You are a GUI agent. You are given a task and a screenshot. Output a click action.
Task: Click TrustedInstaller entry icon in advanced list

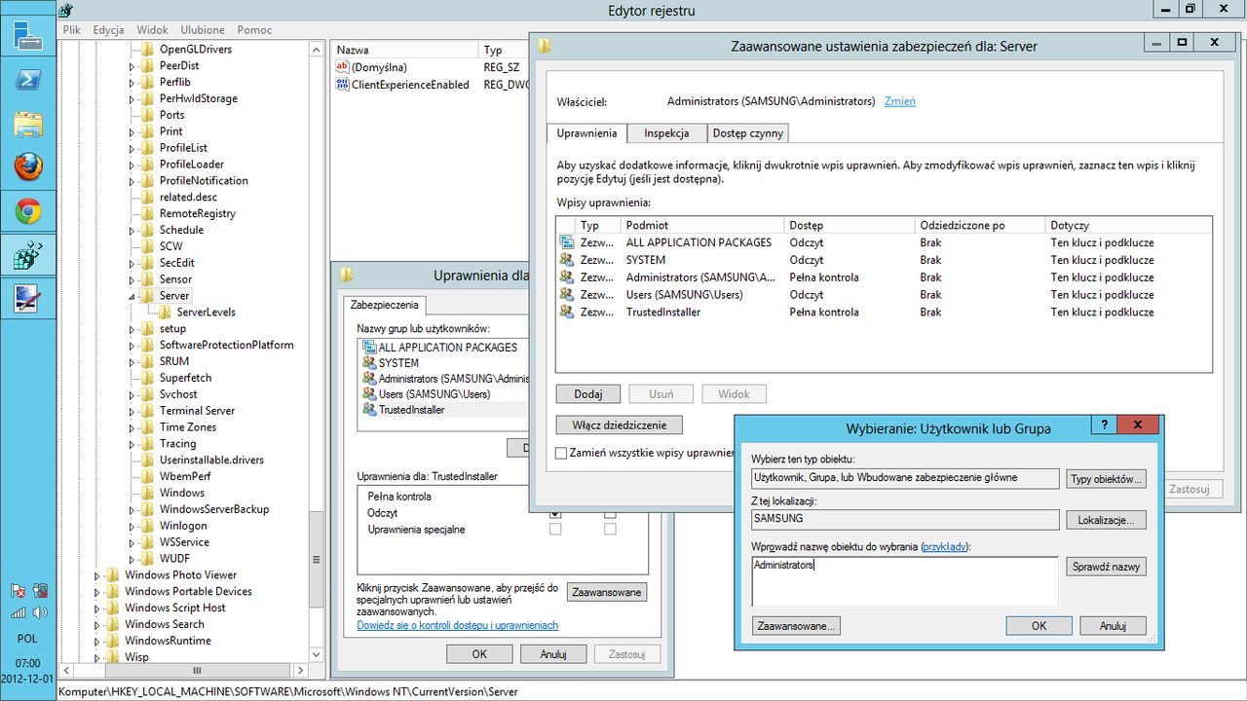tap(567, 313)
